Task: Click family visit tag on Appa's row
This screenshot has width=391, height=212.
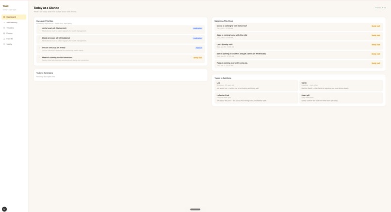Action: click(x=376, y=35)
